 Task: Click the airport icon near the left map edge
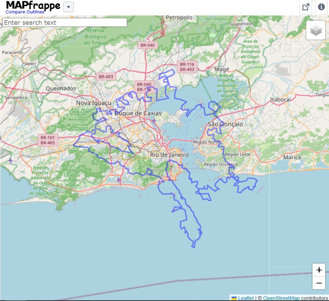[x=10, y=161]
